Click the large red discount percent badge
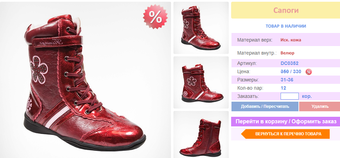340x158 pixels. point(155,17)
